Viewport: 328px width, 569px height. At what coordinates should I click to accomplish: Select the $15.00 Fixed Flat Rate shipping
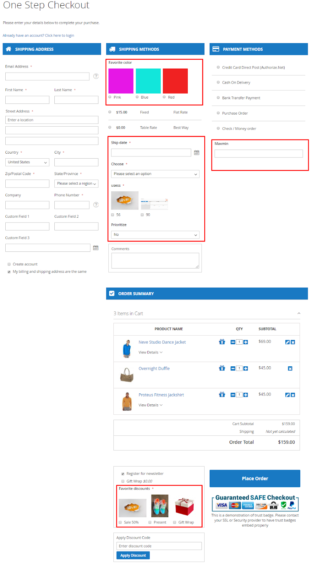coord(110,112)
